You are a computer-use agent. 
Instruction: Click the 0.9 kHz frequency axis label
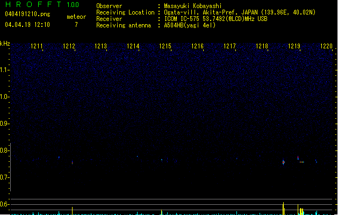coord(5,124)
